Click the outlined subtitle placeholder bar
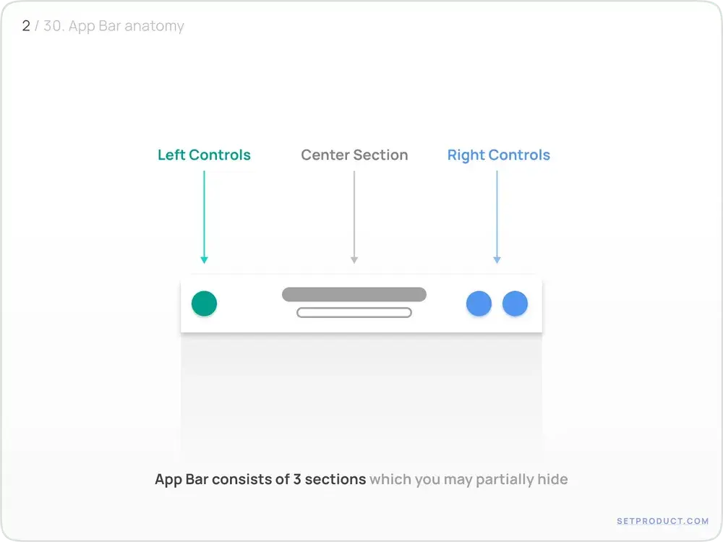723x542 pixels. (354, 313)
